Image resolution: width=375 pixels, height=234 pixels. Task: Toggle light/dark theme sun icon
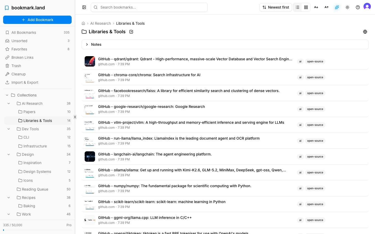click(347, 7)
